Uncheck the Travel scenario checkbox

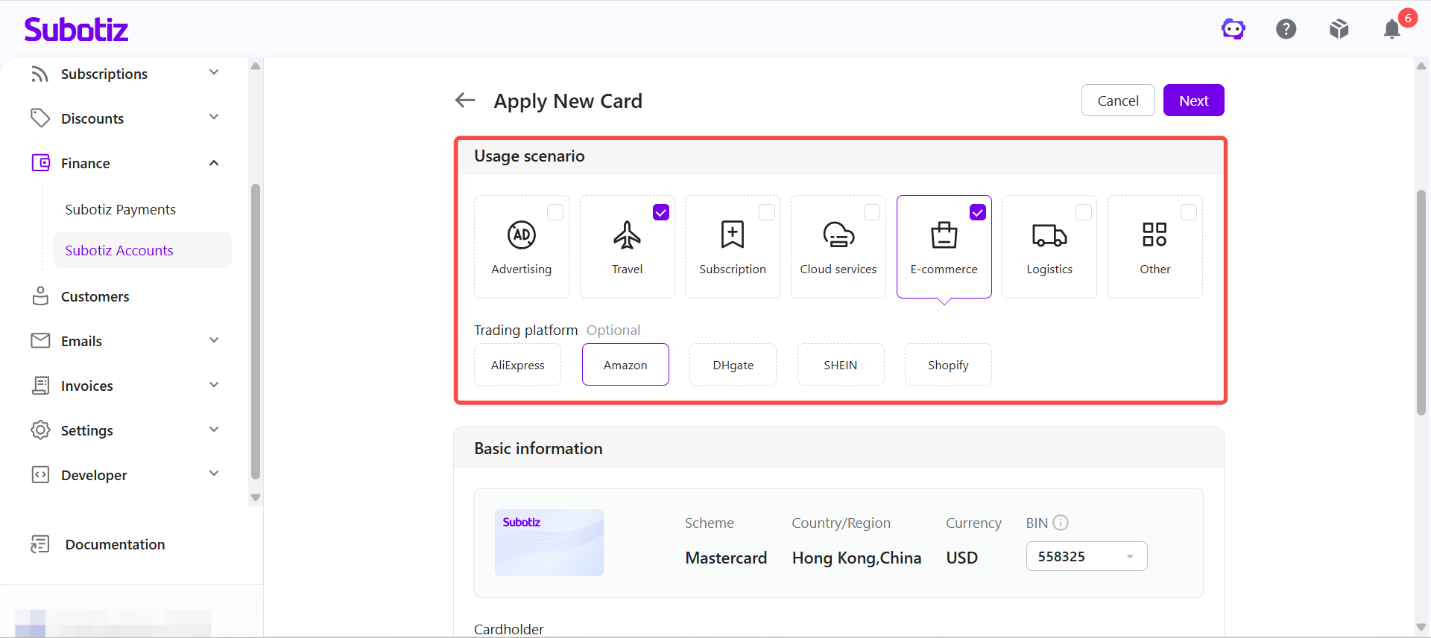click(x=661, y=212)
